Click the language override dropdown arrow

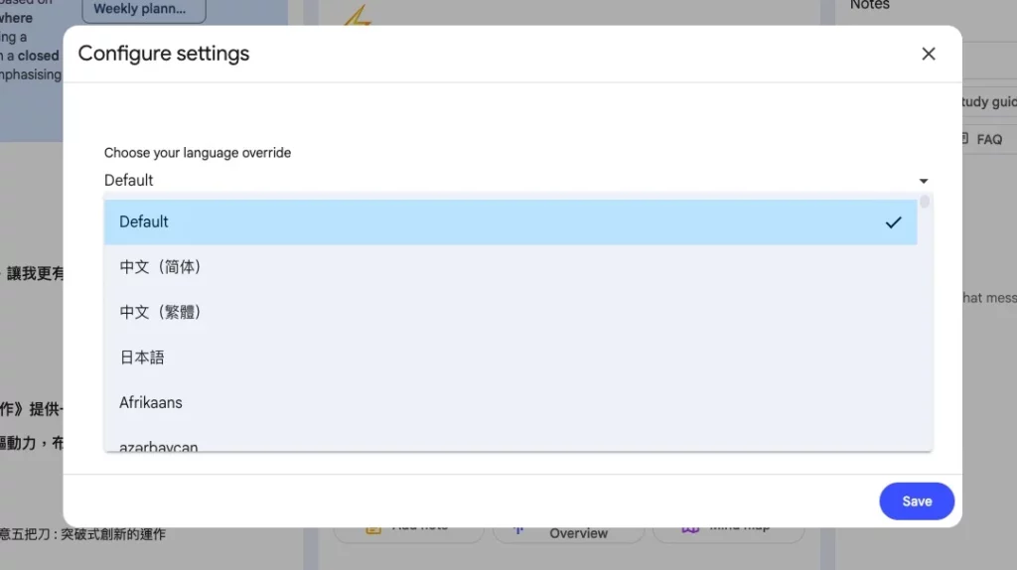pyautogui.click(x=924, y=181)
